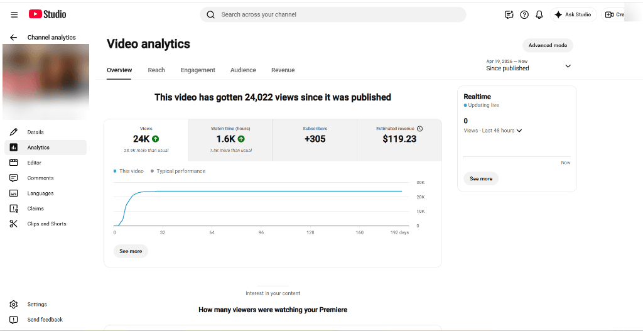
Task: Click the YouTube Studio logo
Action: (x=47, y=14)
